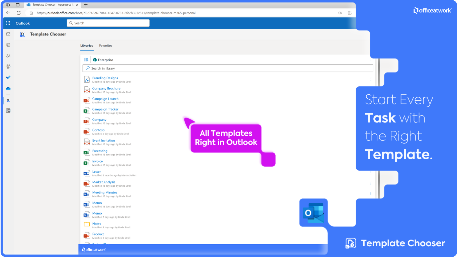Open the Notes folder icon
This screenshot has height=257, width=457.
click(87, 225)
